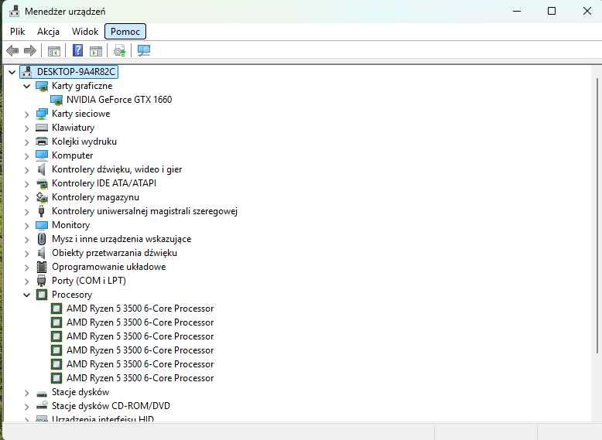Screen dimensions: 602x440
Task: Open the Pomoc menu
Action: [125, 32]
